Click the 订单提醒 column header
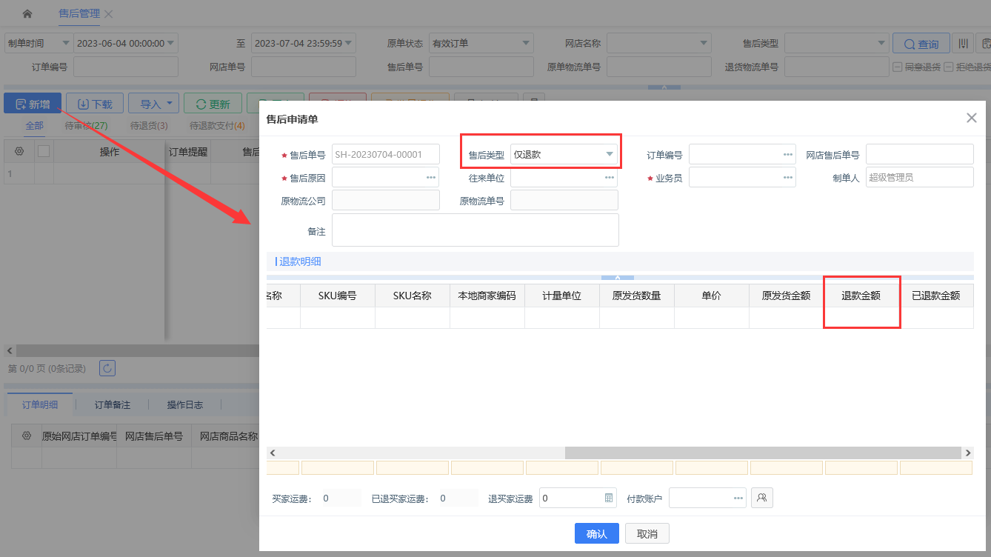Image resolution: width=991 pixels, height=557 pixels. (188, 152)
